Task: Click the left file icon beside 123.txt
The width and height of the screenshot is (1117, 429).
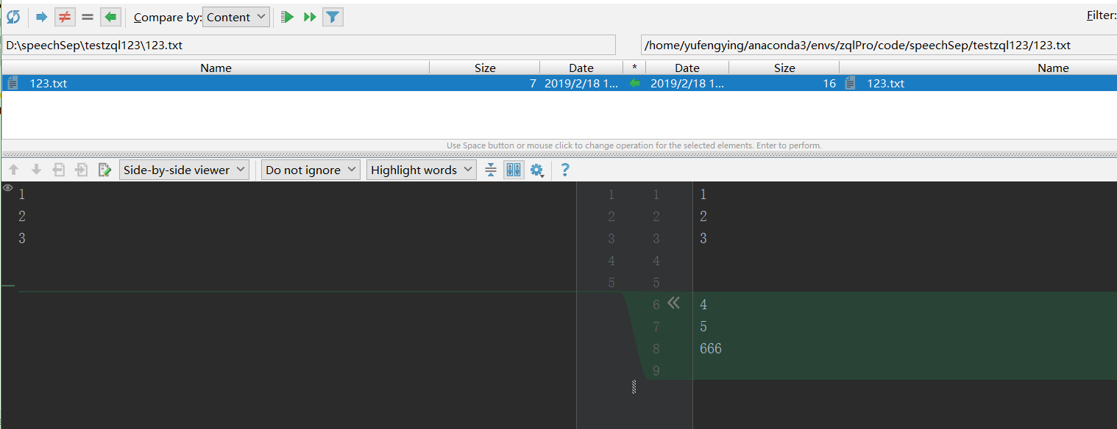Action: tap(13, 84)
